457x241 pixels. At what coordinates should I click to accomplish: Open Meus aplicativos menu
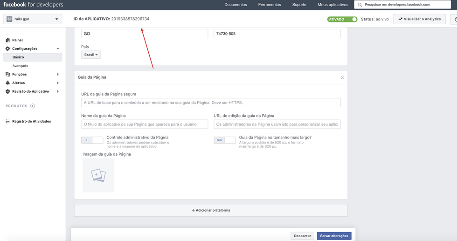click(x=332, y=5)
